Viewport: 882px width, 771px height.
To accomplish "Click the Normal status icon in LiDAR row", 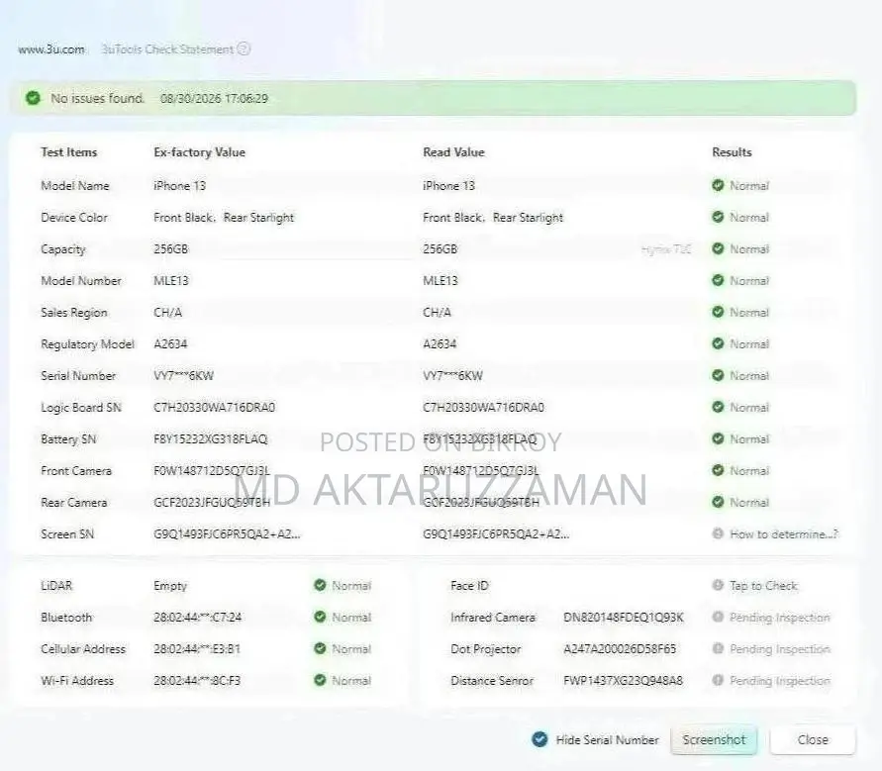I will 320,585.
